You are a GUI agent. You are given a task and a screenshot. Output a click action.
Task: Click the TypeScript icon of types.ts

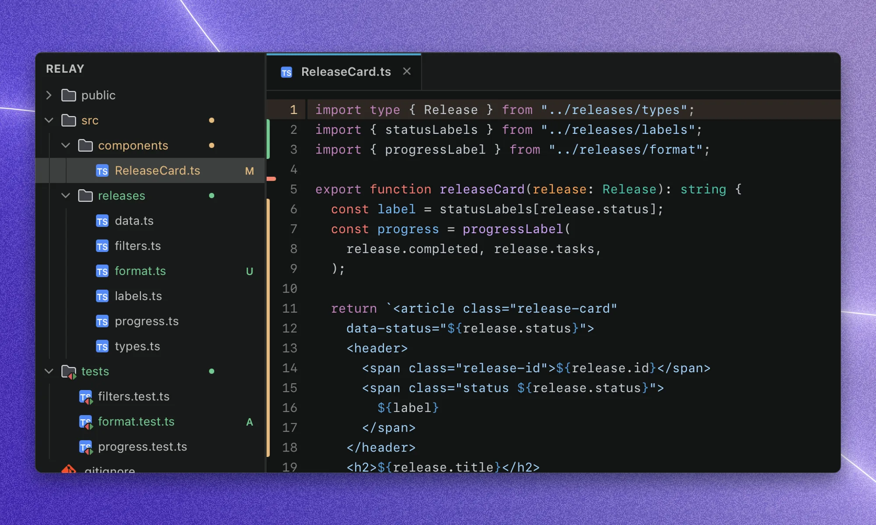click(102, 346)
